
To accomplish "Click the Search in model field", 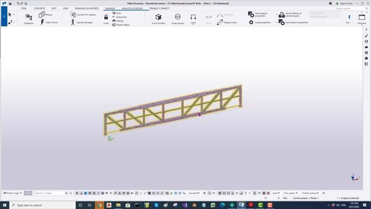I will pos(49,193).
